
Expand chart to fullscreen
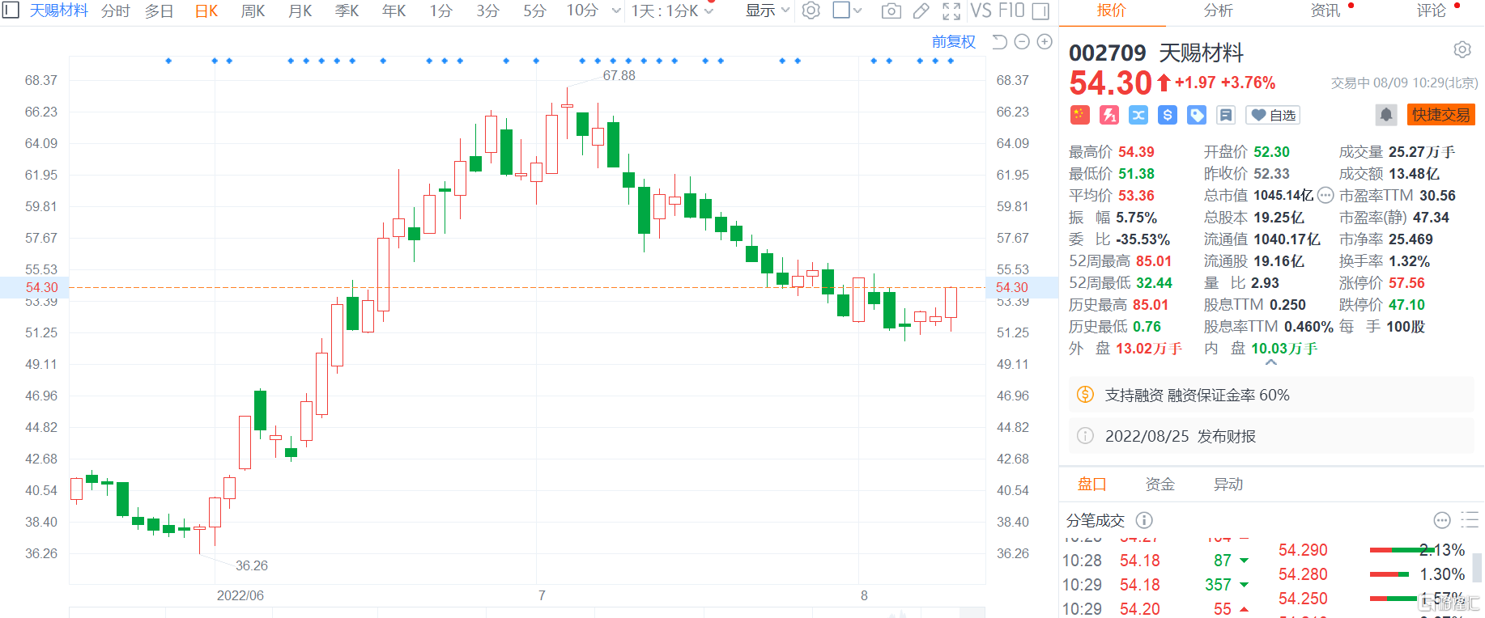tap(951, 11)
